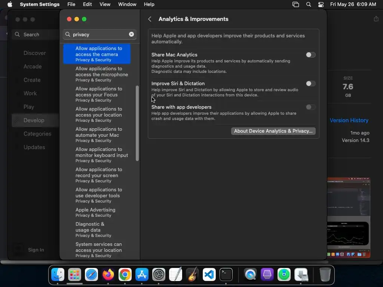Open the File menu

coord(71,4)
